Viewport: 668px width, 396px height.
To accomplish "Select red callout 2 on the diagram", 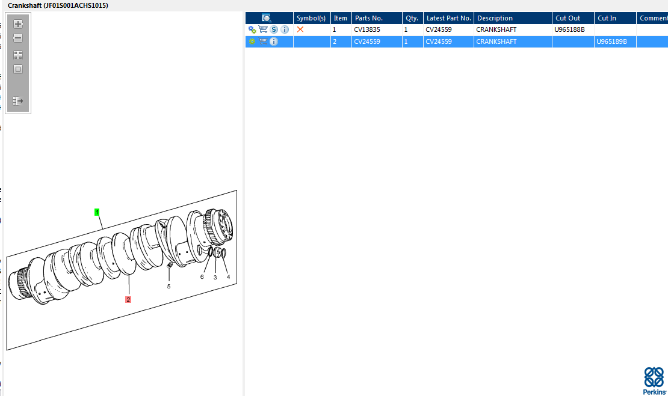I will tap(128, 299).
